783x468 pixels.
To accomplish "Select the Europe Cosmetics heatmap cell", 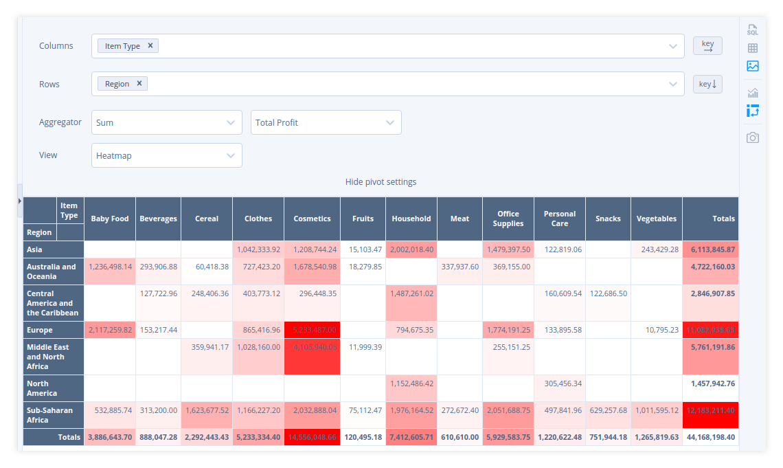I will [312, 329].
